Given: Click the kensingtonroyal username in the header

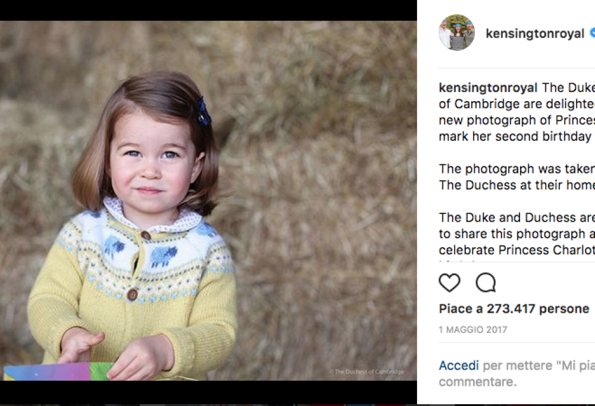Looking at the screenshot, I should [535, 34].
